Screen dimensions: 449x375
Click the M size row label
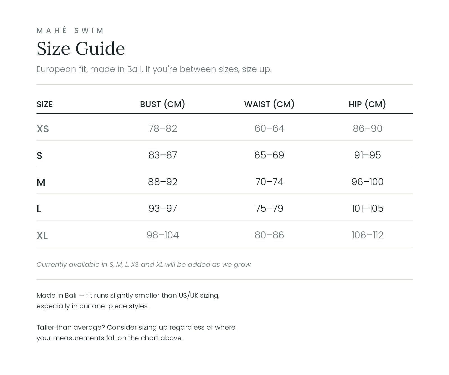[41, 182]
